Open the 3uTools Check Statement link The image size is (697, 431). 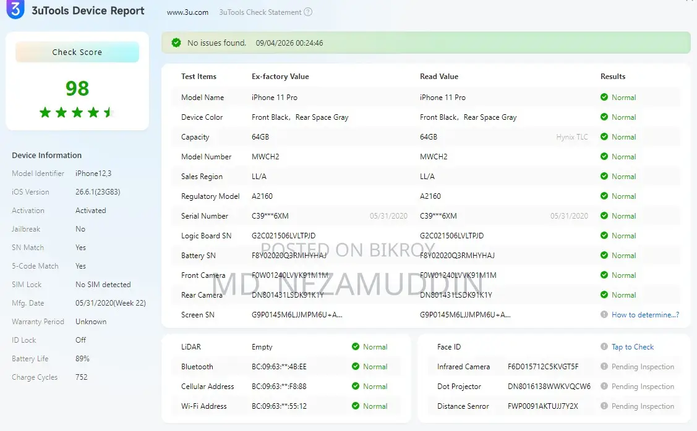coord(260,12)
